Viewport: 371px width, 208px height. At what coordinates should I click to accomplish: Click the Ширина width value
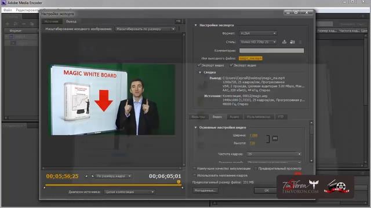tap(254, 135)
